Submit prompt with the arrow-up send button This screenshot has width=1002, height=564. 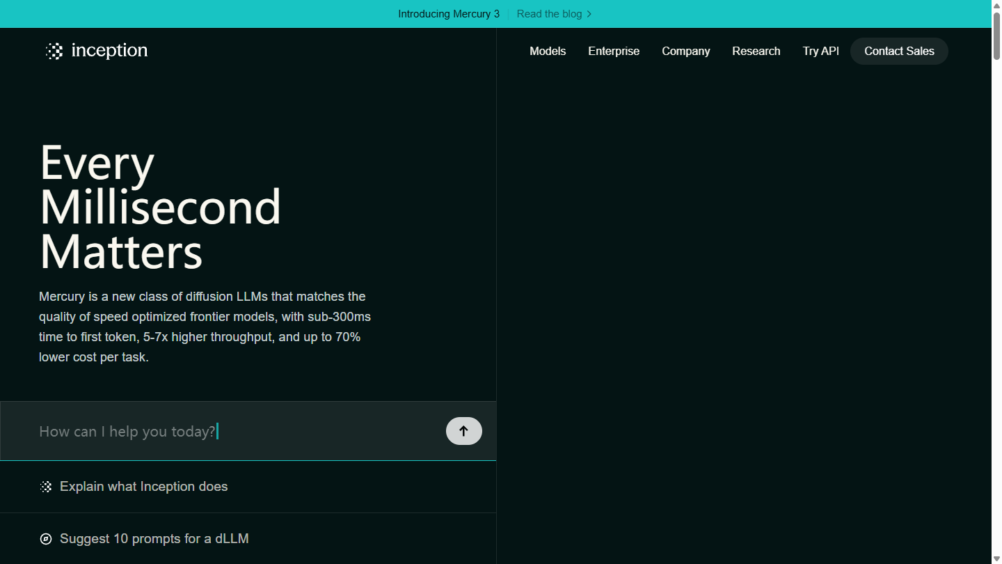tap(464, 431)
